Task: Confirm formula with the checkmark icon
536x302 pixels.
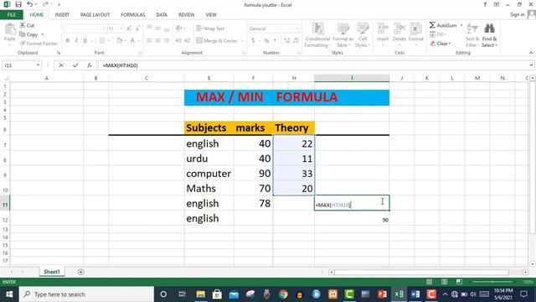Action: (75, 65)
